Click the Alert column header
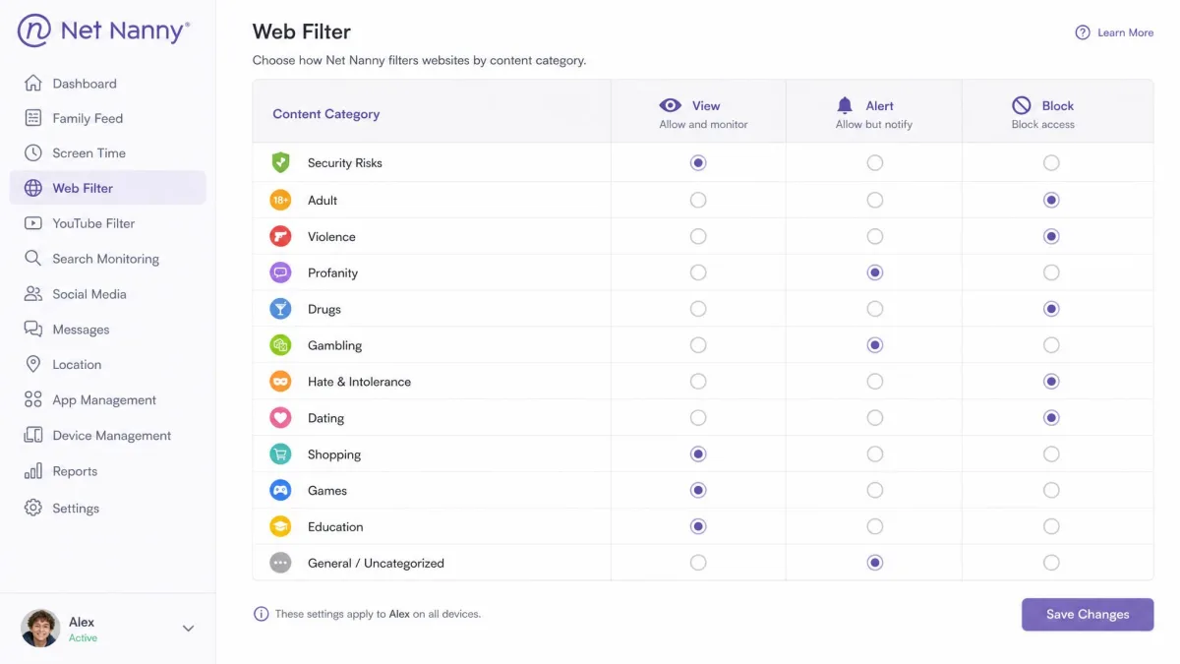 (x=874, y=113)
